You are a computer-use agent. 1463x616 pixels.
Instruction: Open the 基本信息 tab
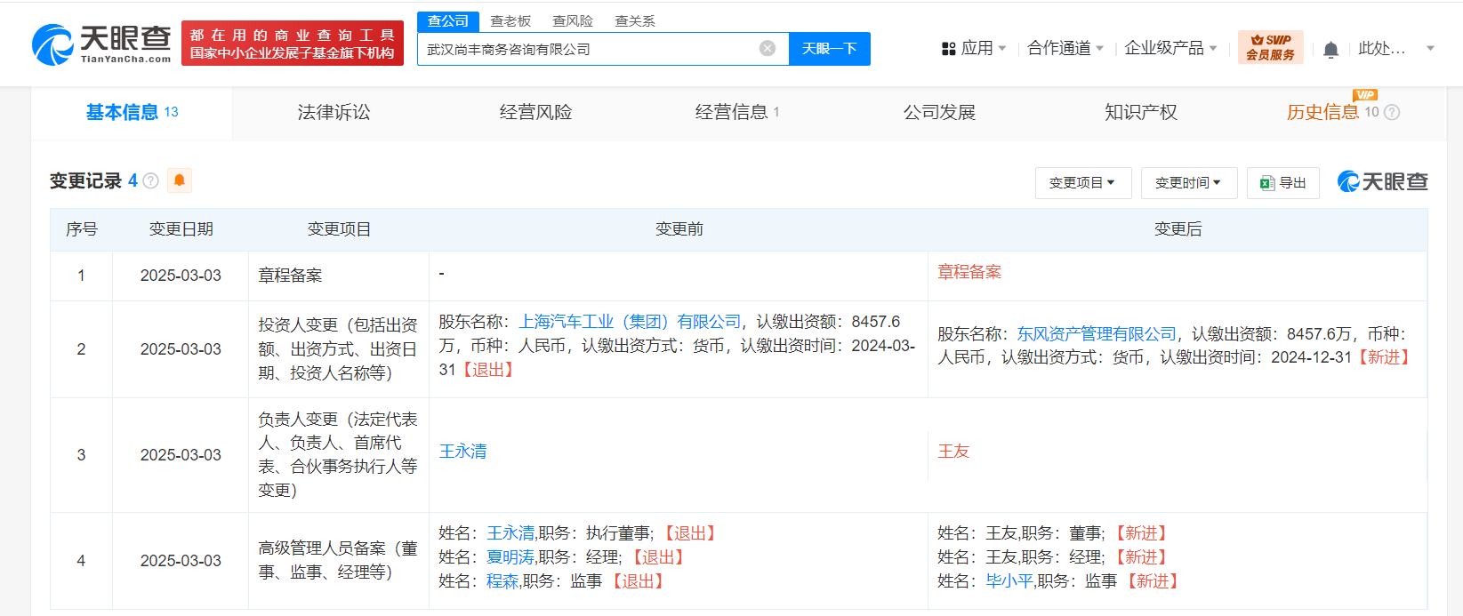pyautogui.click(x=132, y=112)
